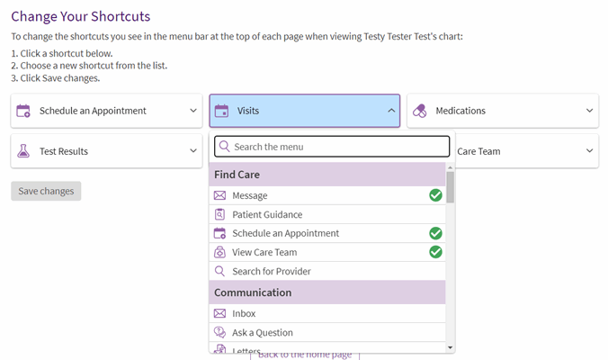
Task: Select Patient Guidance from the menu list
Action: (267, 214)
